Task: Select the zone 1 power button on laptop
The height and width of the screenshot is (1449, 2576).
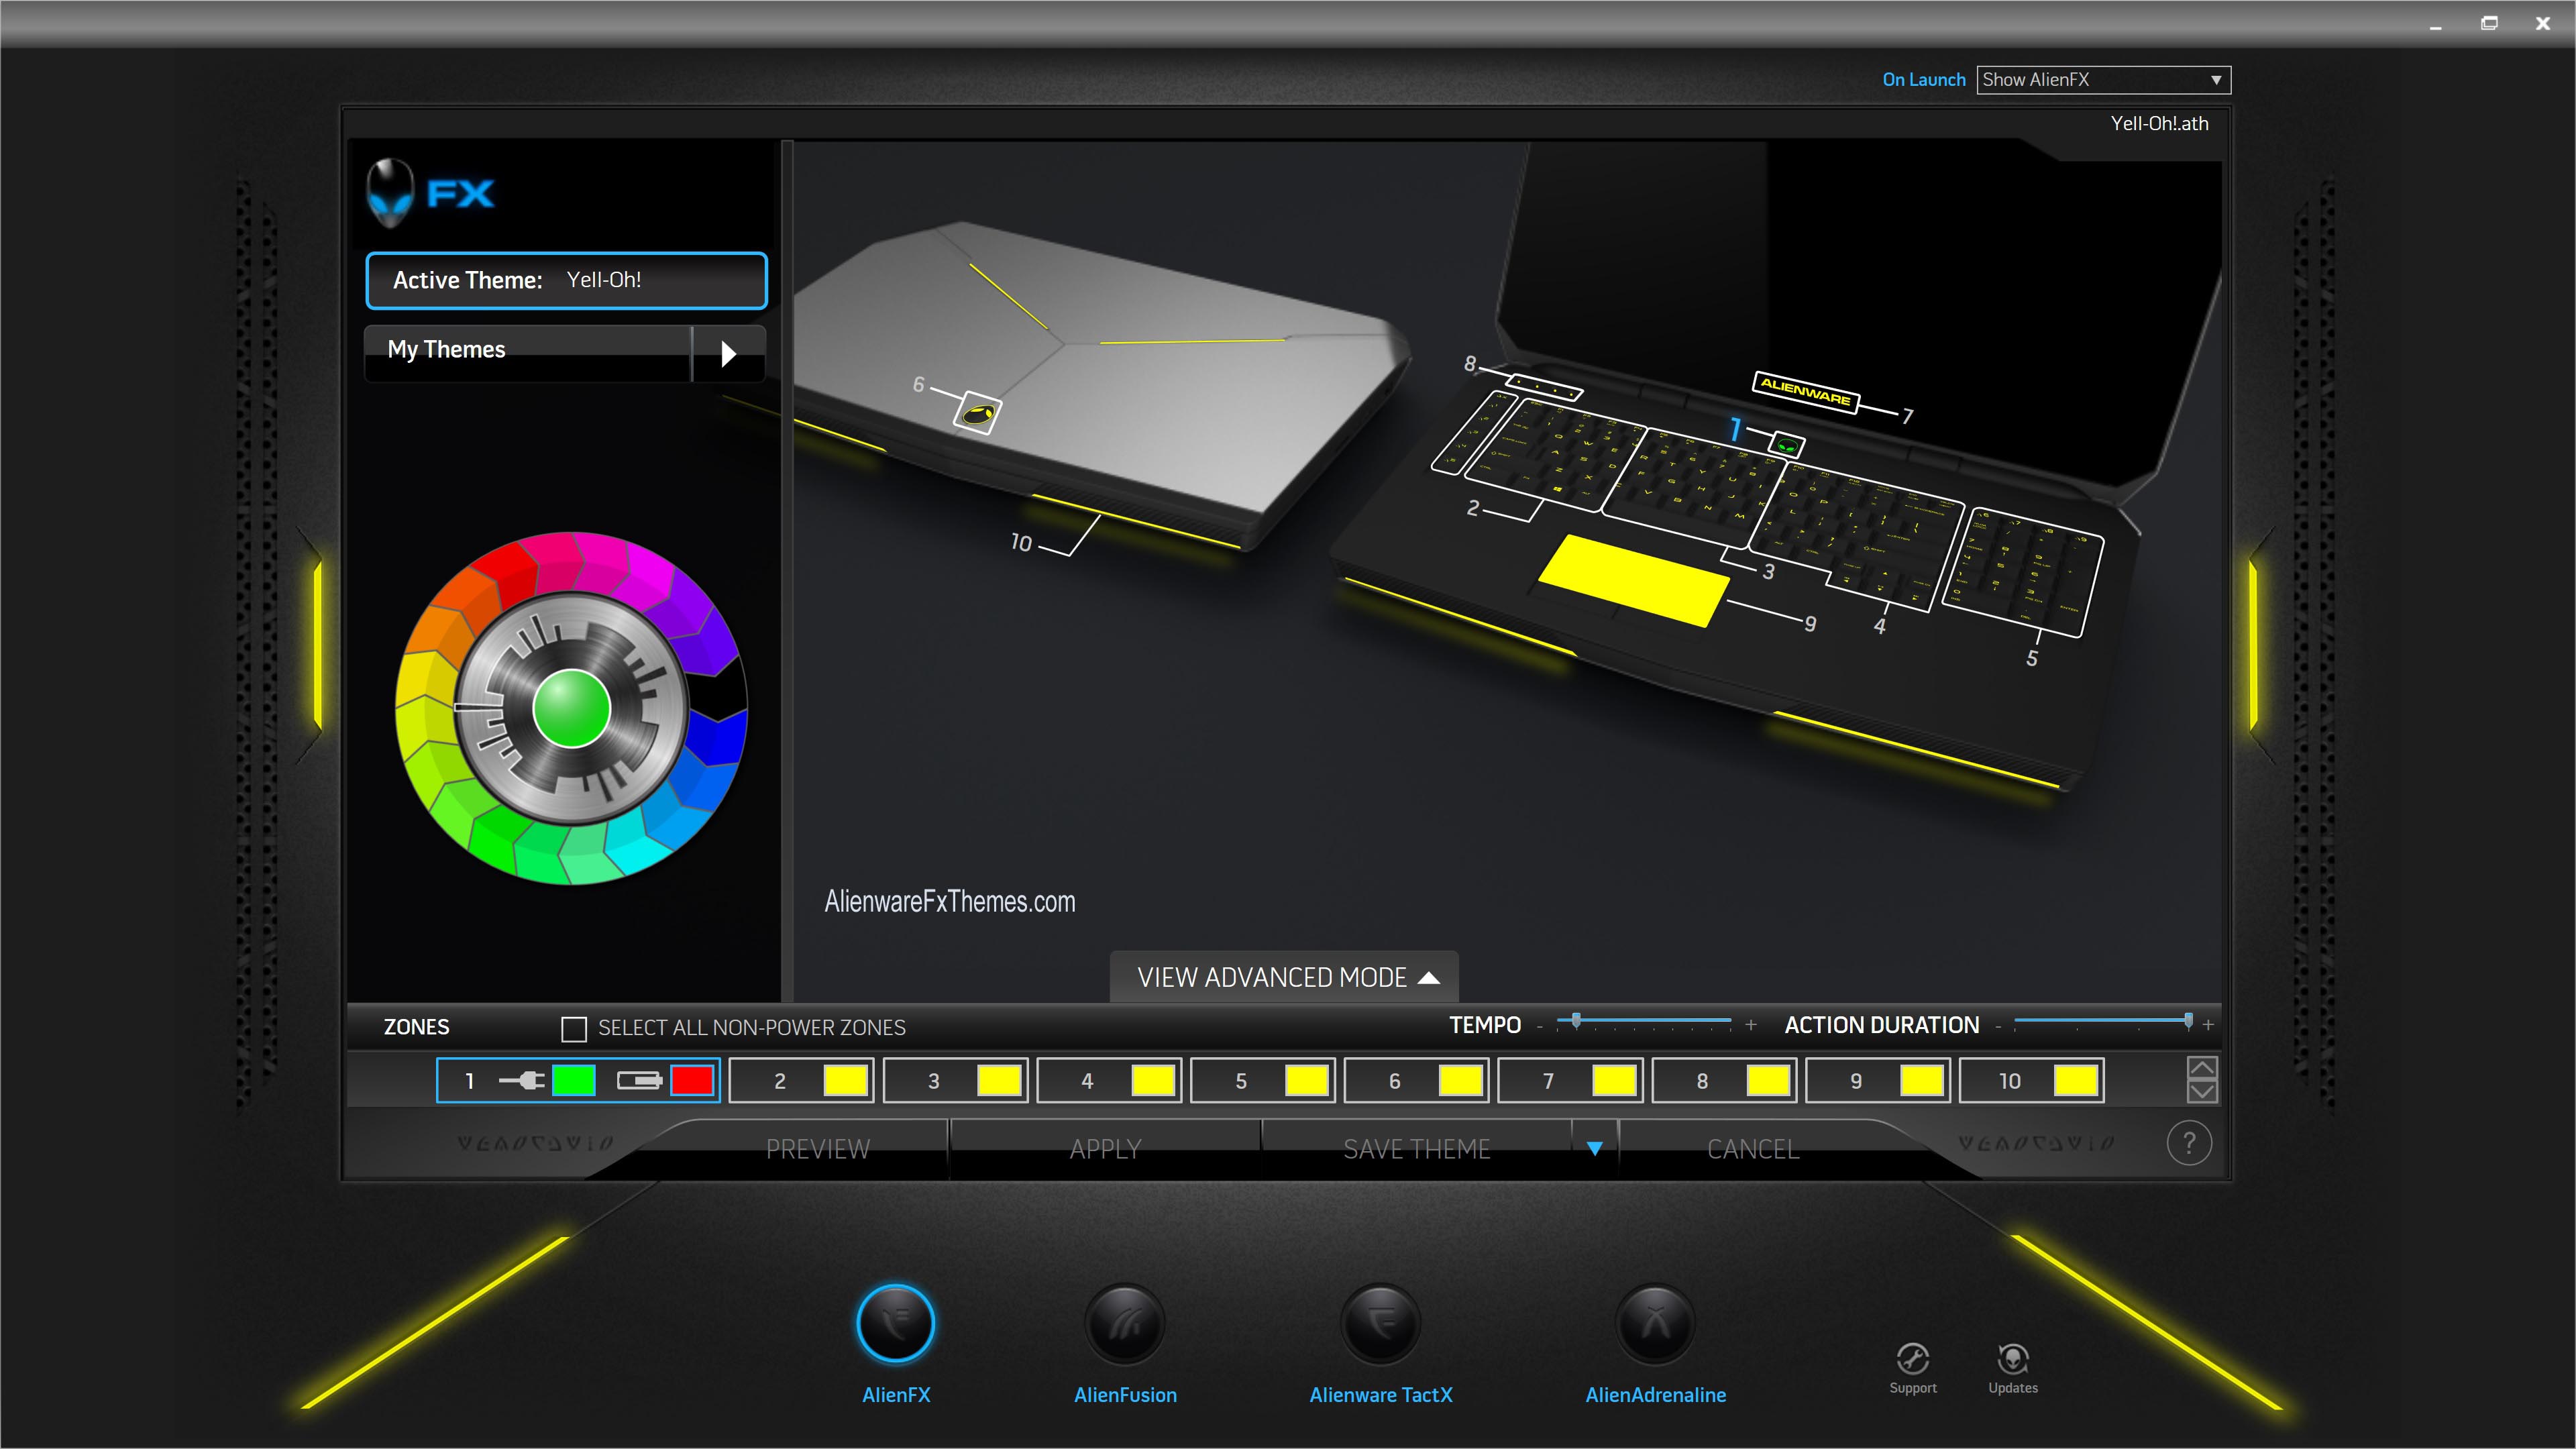Action: tap(1786, 444)
